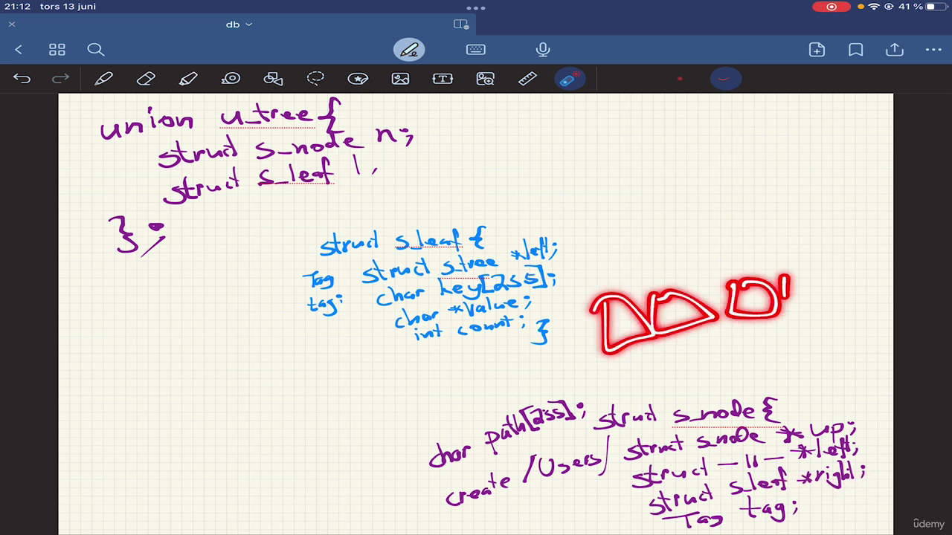Open the camera photo insert tool
Image resolution: width=952 pixels, height=535 pixels.
(x=485, y=79)
